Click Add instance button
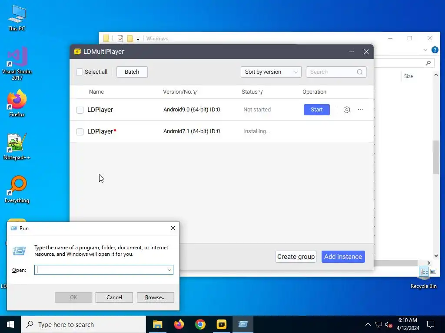 pos(343,257)
